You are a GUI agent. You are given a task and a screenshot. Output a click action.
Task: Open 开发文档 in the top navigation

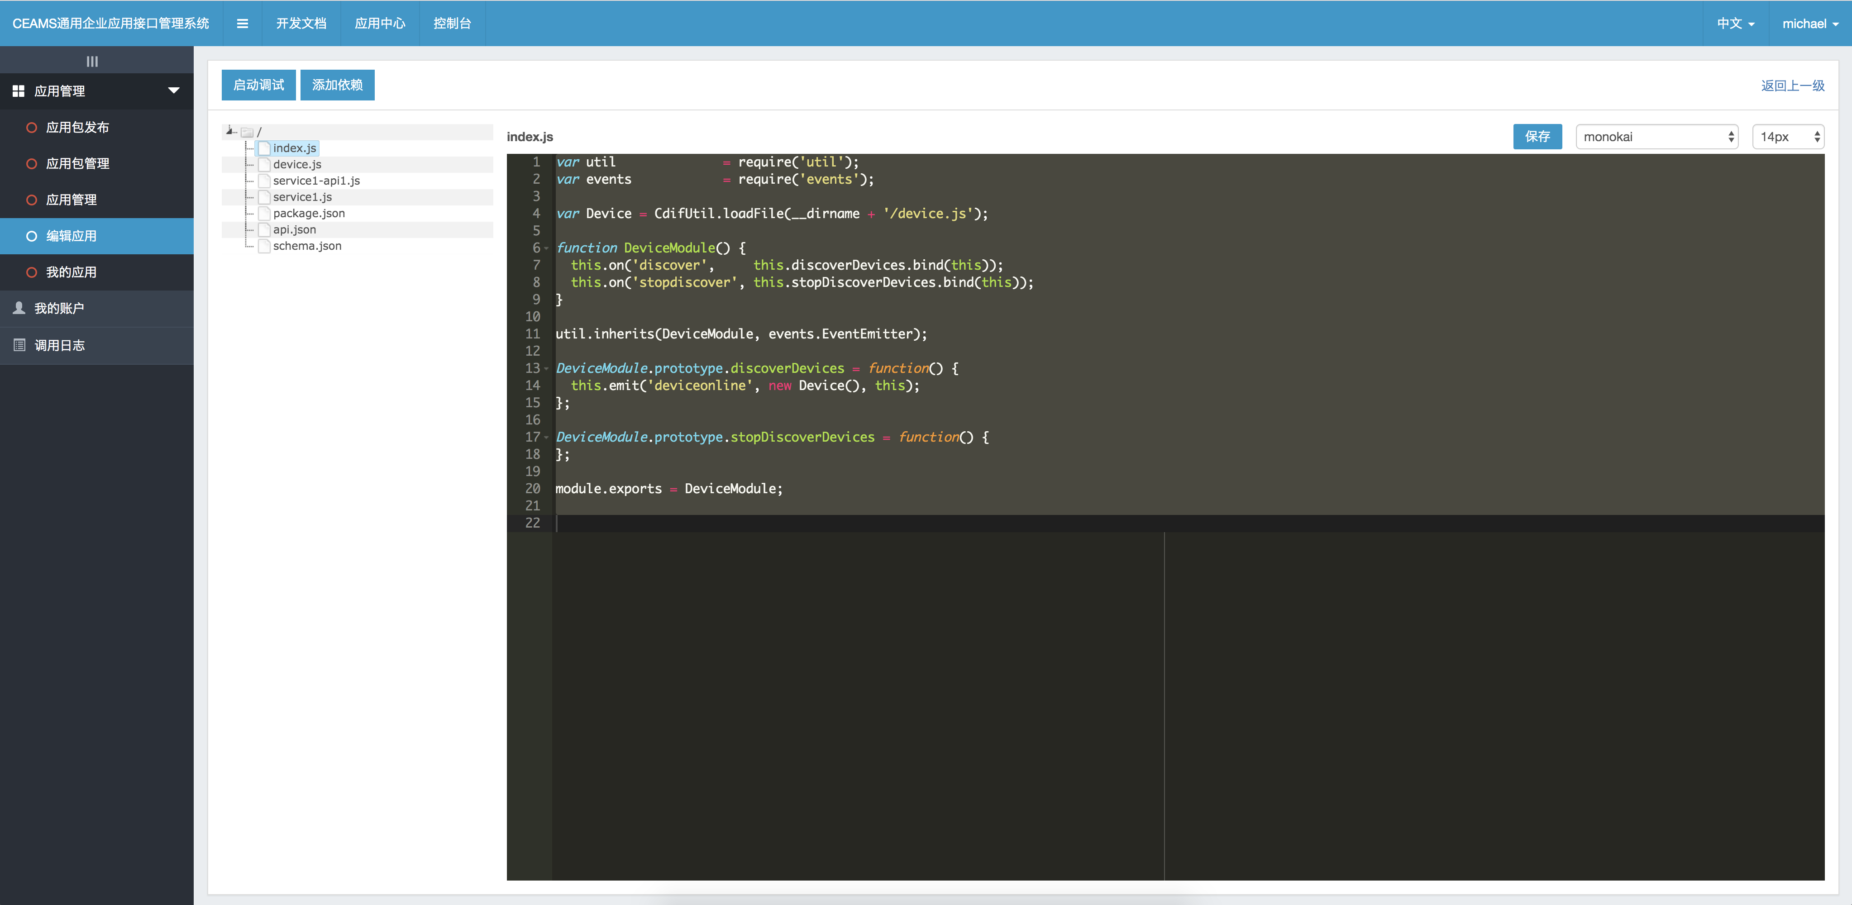(301, 24)
